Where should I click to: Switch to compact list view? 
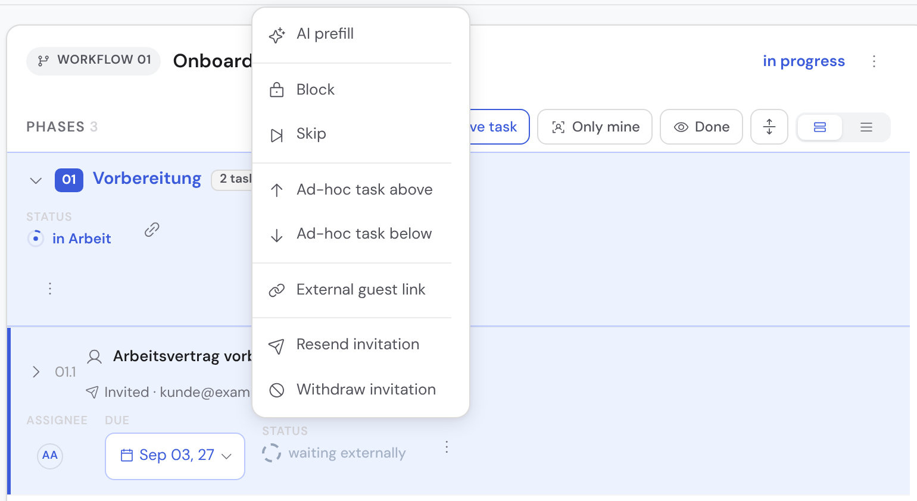pos(866,127)
